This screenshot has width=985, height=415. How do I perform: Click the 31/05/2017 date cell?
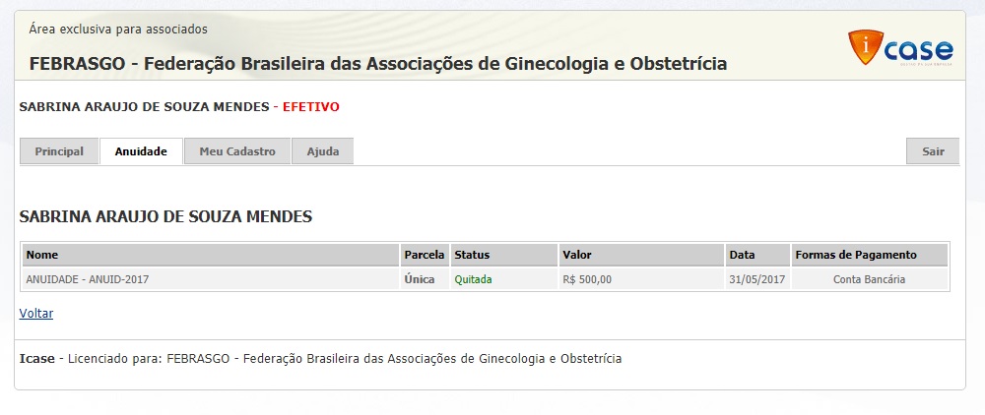[x=756, y=279]
